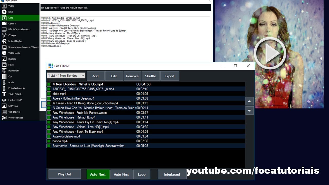Pick NDI / Capture Desktop icon
Image resolution: width=329 pixels, height=185 pixels.
(4, 30)
